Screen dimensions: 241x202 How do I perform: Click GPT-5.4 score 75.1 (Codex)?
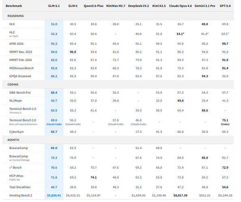[225, 122]
